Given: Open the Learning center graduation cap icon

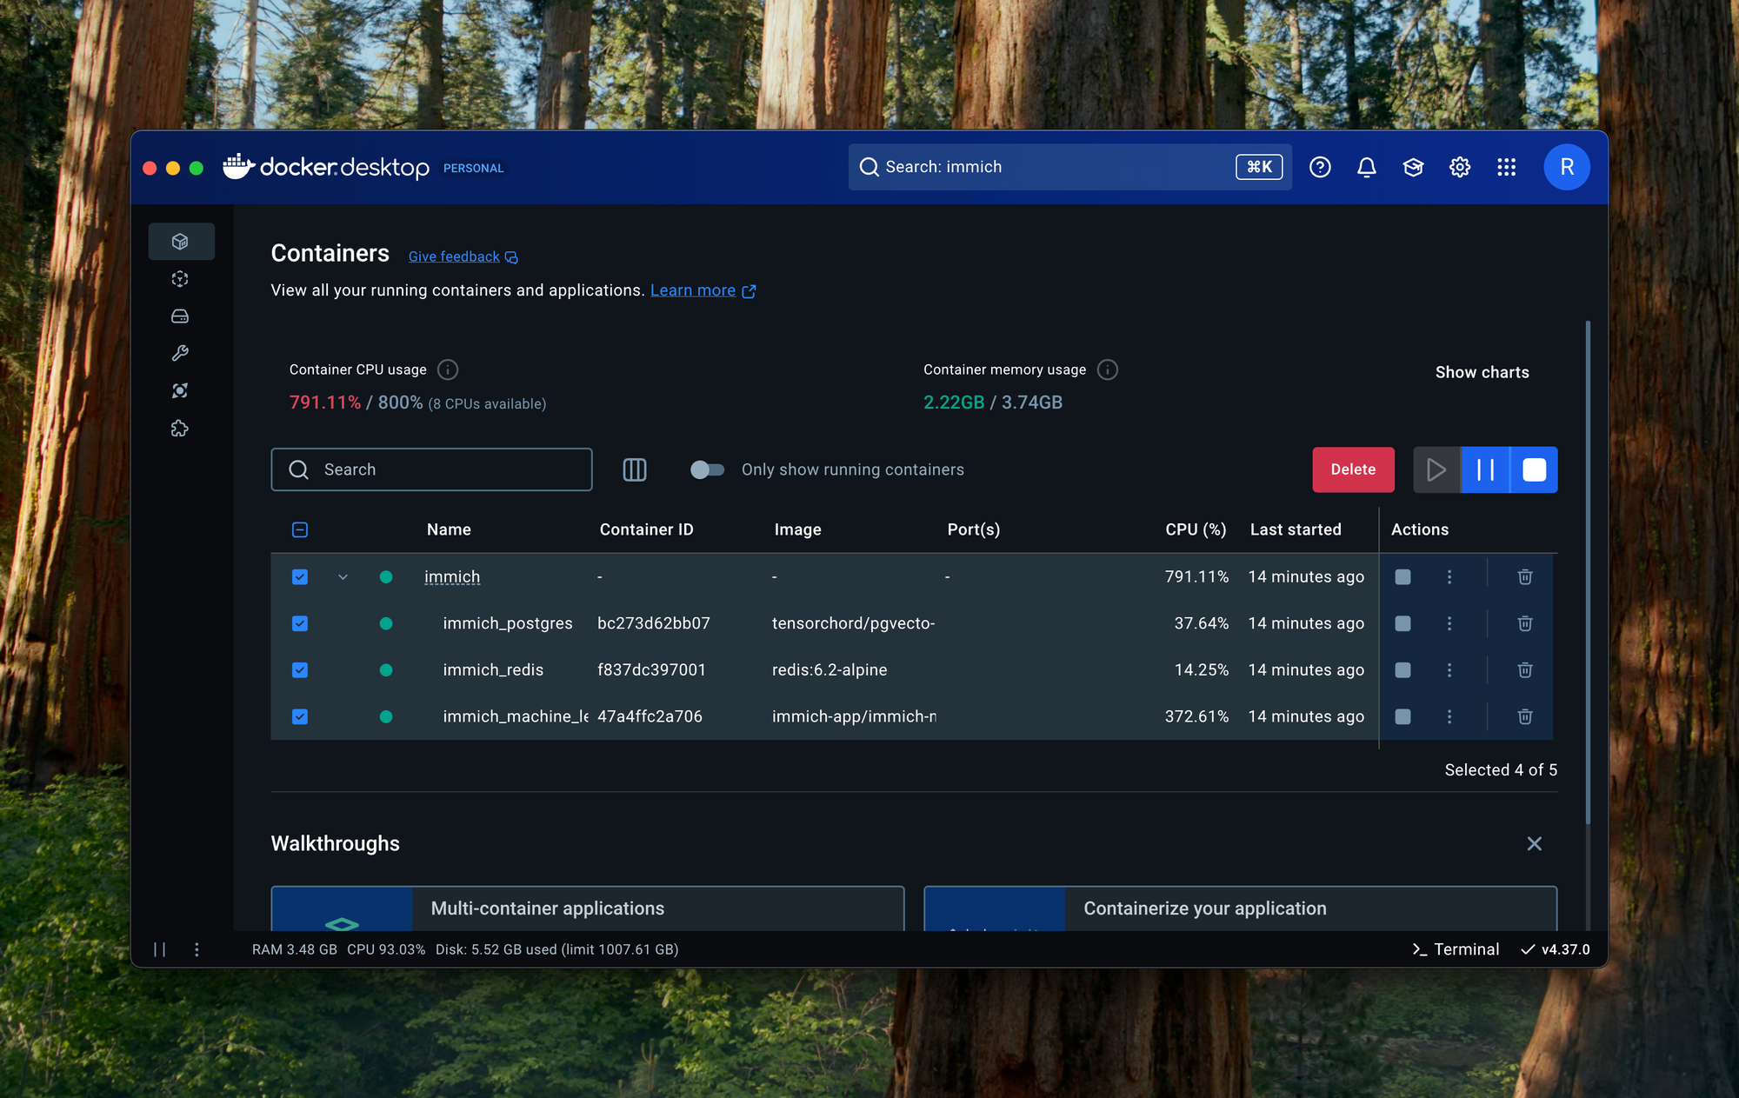Looking at the screenshot, I should coord(1413,167).
